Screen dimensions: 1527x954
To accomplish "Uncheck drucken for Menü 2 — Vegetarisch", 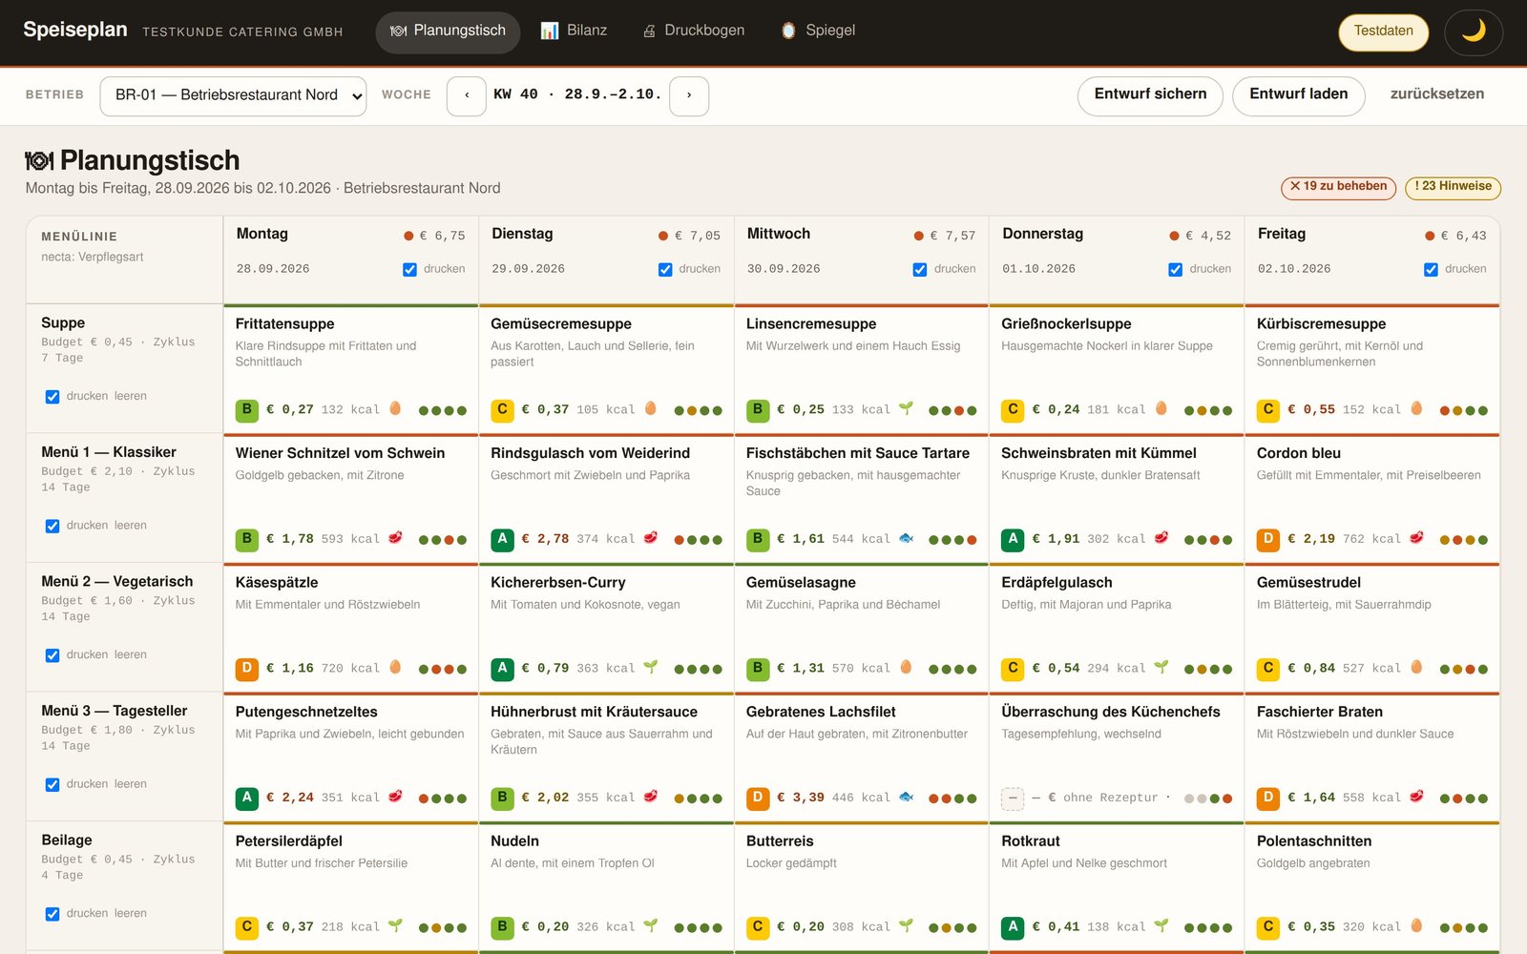I will tap(52, 655).
